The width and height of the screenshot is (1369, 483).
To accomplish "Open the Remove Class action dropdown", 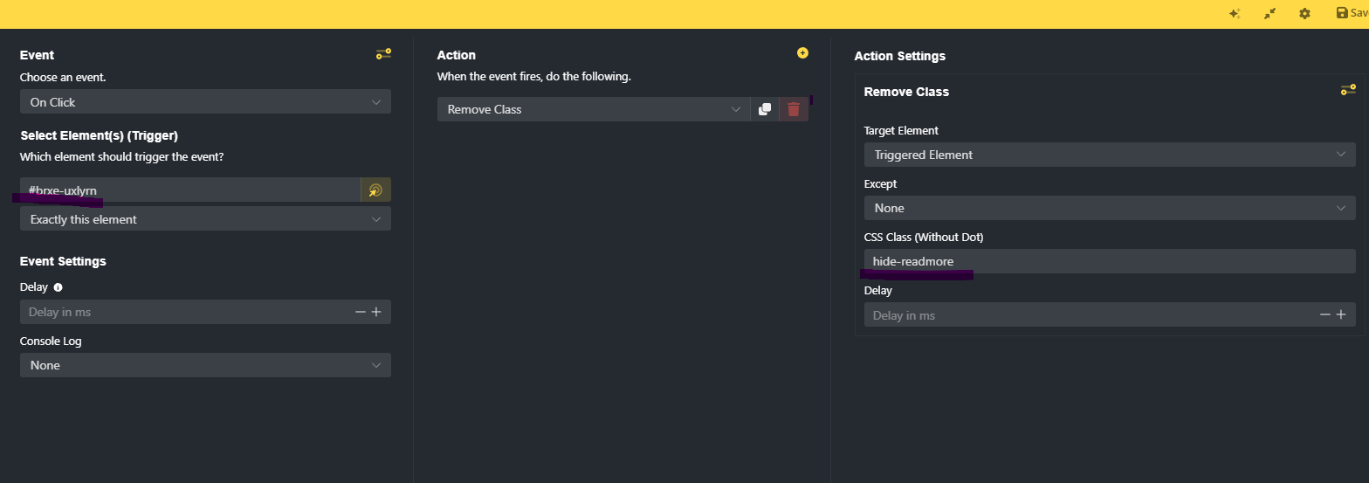I will point(594,109).
